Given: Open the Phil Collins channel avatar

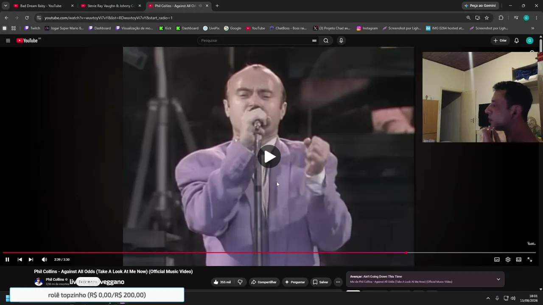Looking at the screenshot, I should [39, 282].
